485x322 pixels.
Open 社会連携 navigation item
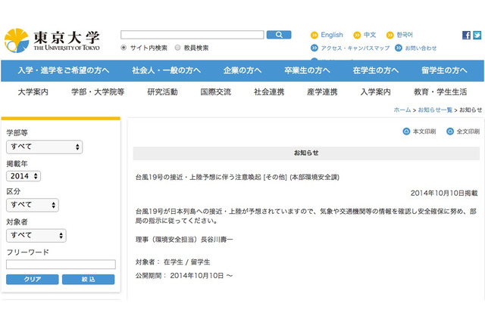[269, 92]
